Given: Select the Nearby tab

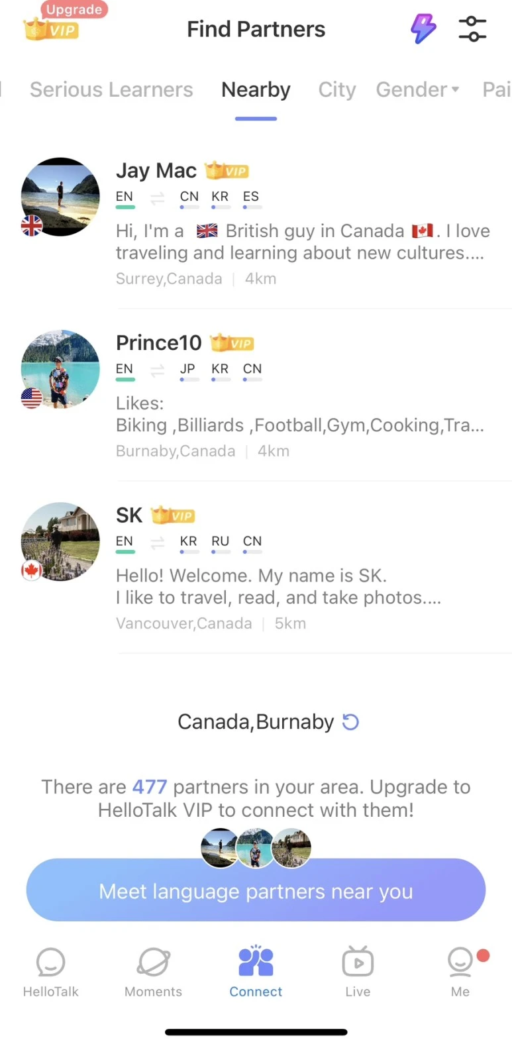Looking at the screenshot, I should [256, 89].
